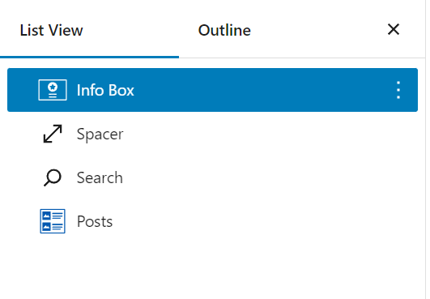
Task: Select the Posts block label
Action: click(95, 221)
